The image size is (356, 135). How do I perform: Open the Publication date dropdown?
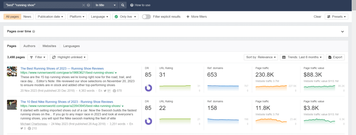(50, 17)
